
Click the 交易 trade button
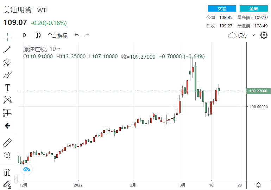(x=222, y=8)
